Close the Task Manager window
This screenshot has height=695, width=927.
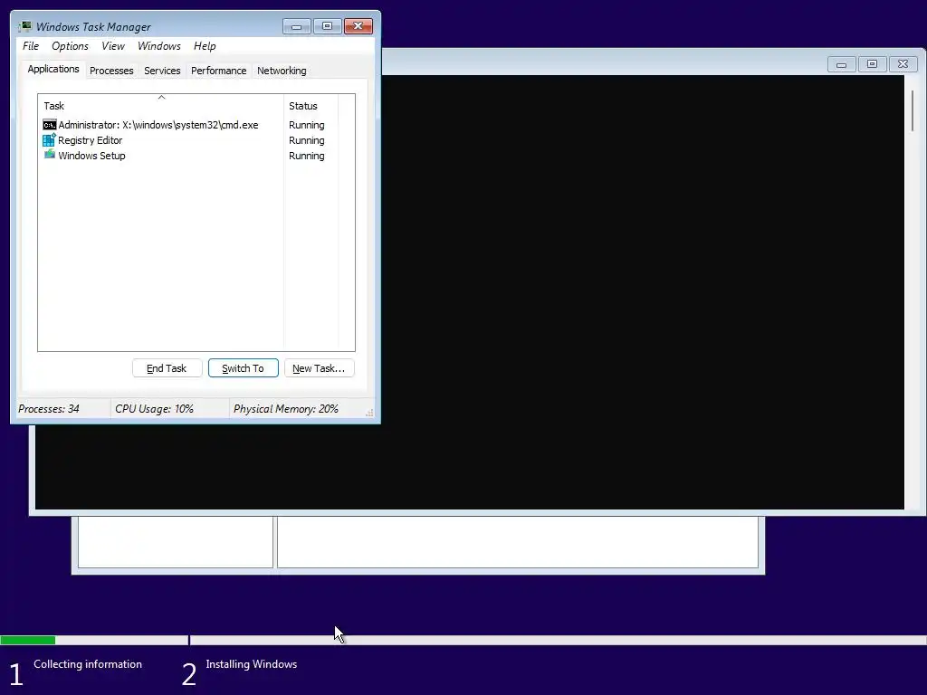click(358, 26)
